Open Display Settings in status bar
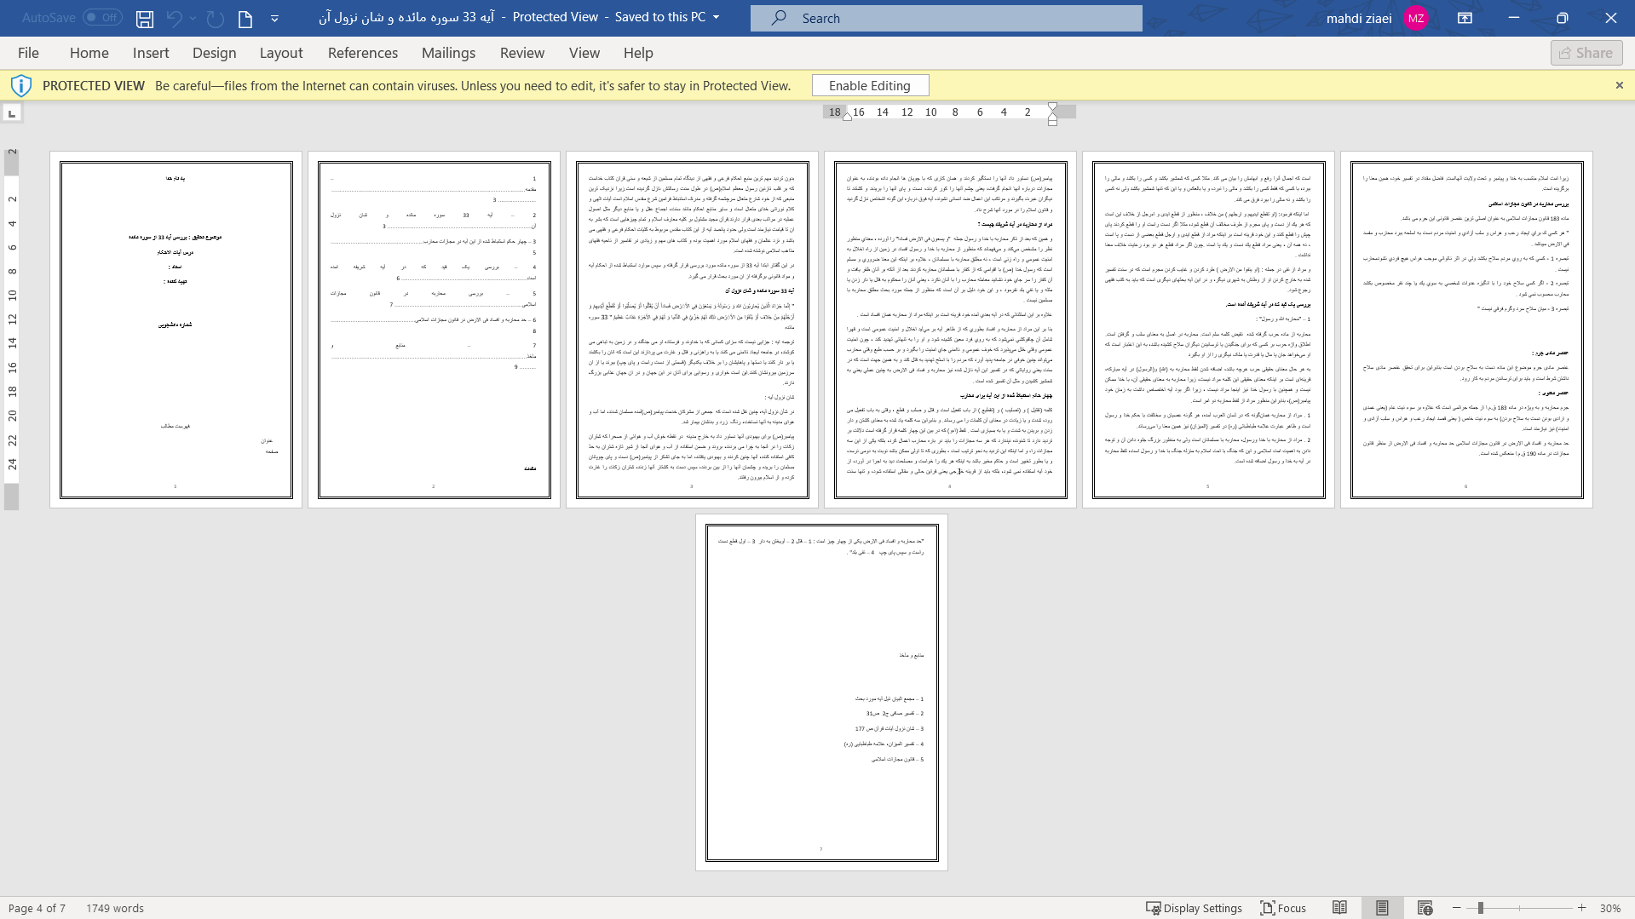1635x919 pixels. [x=1194, y=908]
